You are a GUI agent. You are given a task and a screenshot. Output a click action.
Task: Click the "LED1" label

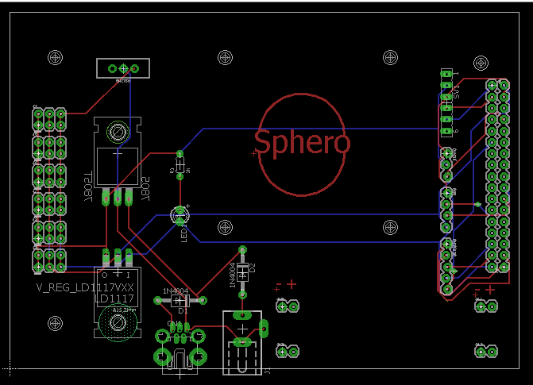click(184, 235)
